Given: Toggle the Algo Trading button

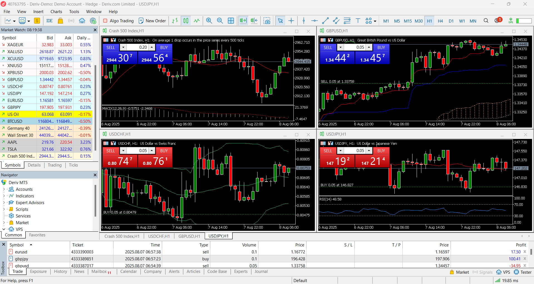Looking at the screenshot, I should pyautogui.click(x=118, y=21).
